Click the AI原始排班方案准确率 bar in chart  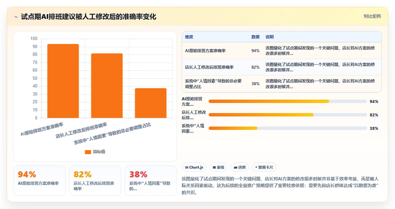pos(63,81)
